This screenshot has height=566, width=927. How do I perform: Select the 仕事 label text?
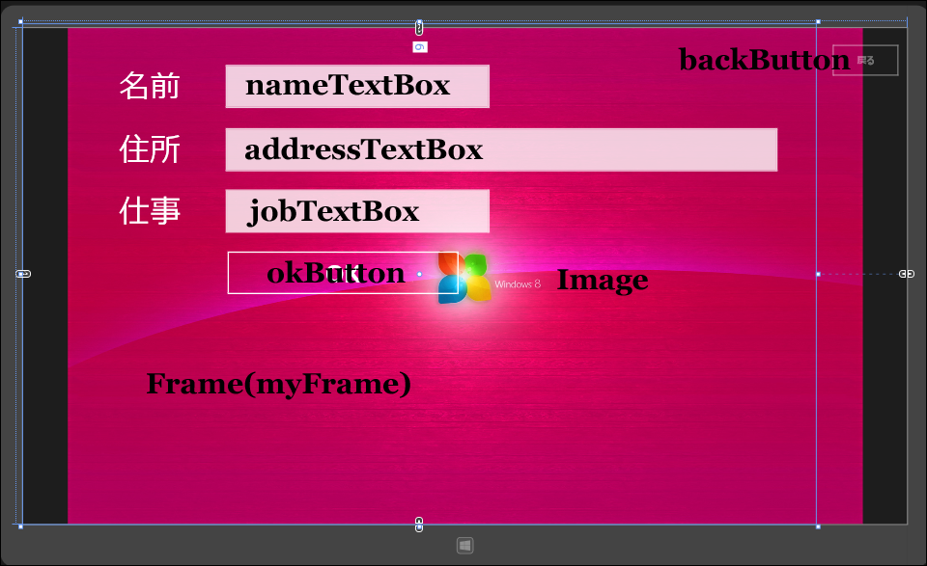pyautogui.click(x=150, y=211)
